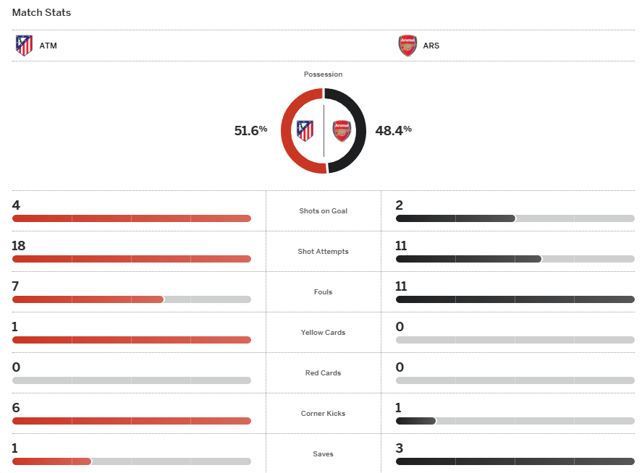Click the Red Cards stat label

point(323,373)
